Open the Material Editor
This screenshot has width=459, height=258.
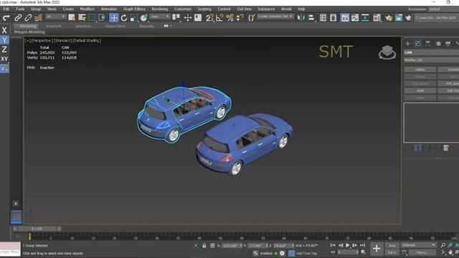pyautogui.click(x=377, y=18)
